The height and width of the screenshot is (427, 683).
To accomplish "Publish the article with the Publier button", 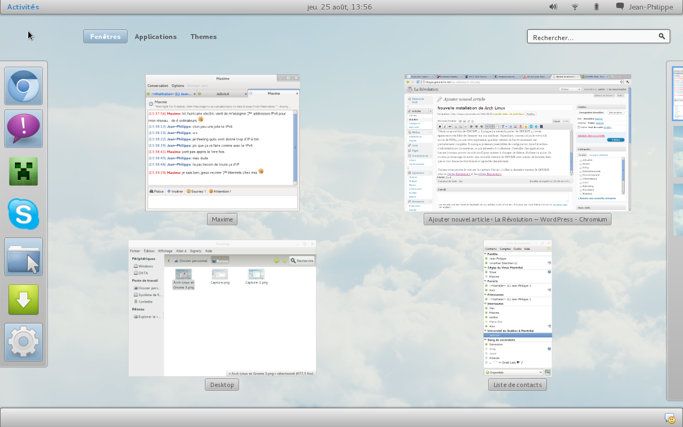I will (x=615, y=140).
